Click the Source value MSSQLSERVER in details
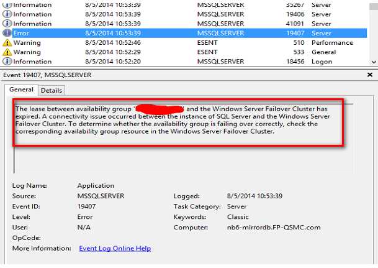Image resolution: width=378 pixels, height=268 pixels. (x=101, y=196)
